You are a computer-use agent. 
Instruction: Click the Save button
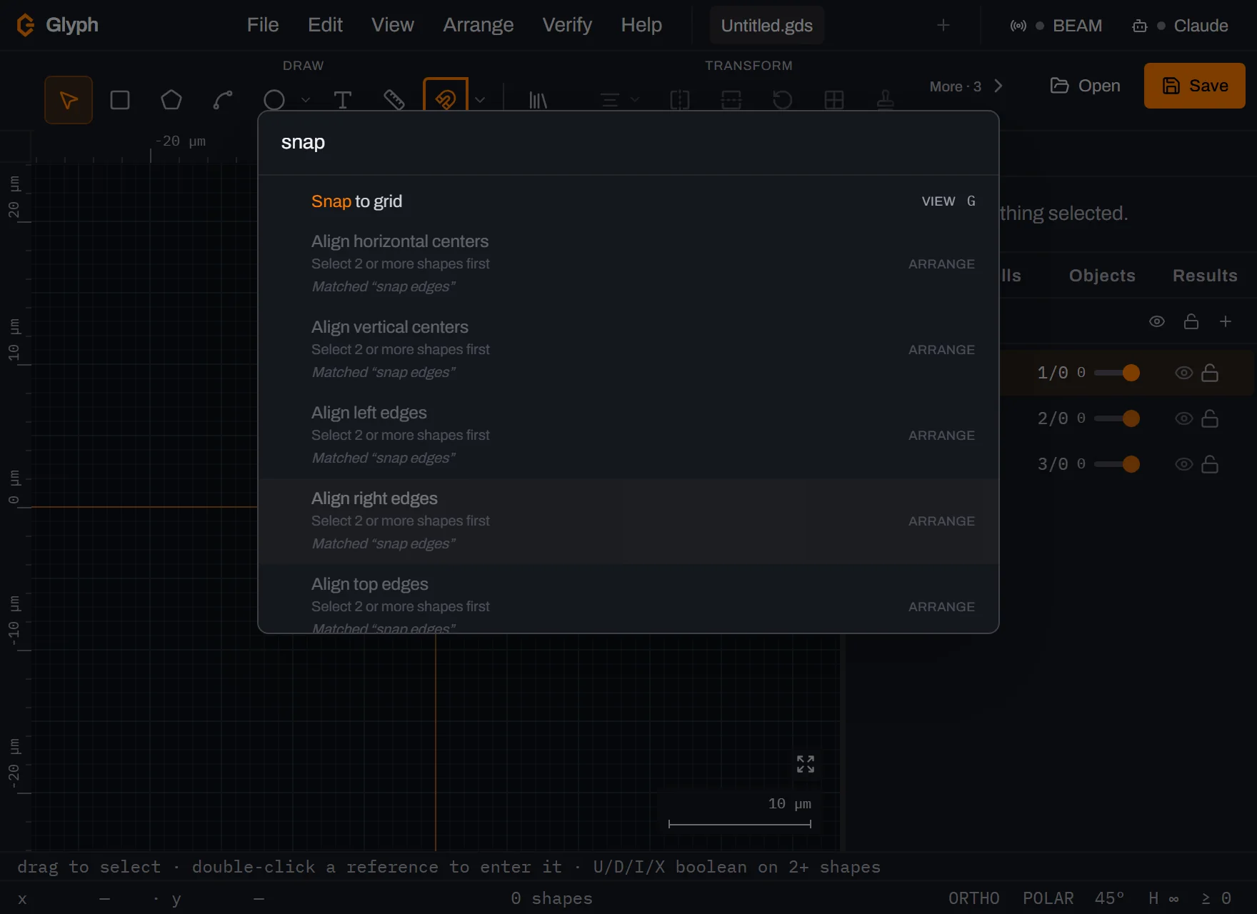coord(1195,86)
